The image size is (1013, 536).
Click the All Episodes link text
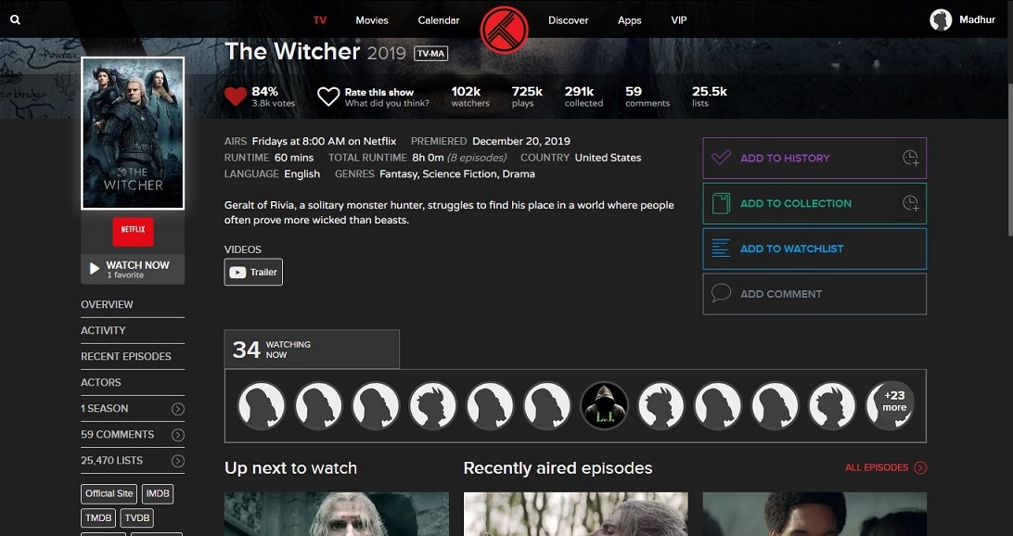pos(877,467)
